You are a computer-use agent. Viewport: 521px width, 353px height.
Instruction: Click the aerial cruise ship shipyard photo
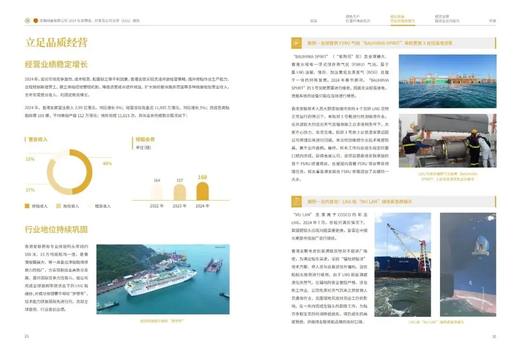tap(163, 279)
